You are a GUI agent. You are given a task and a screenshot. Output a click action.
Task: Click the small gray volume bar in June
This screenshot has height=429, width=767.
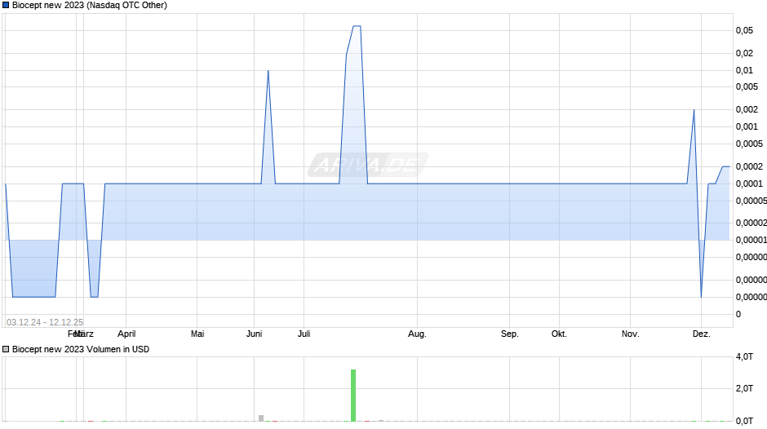pyautogui.click(x=261, y=418)
